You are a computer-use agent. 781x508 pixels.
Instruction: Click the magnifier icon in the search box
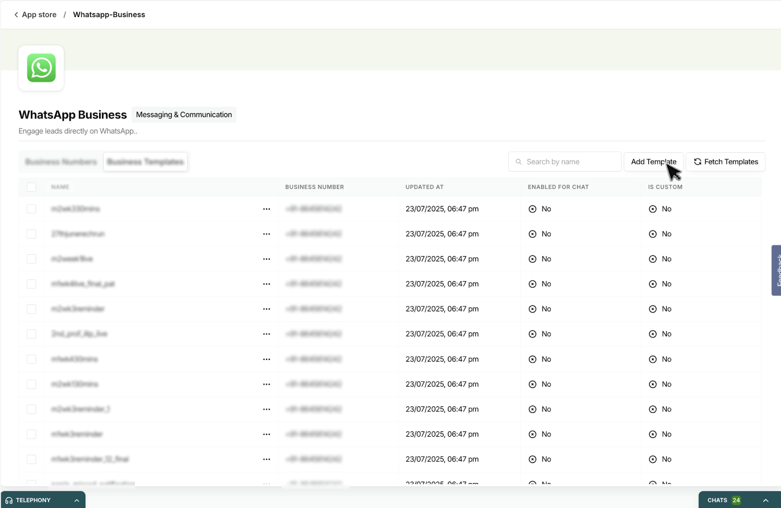518,162
